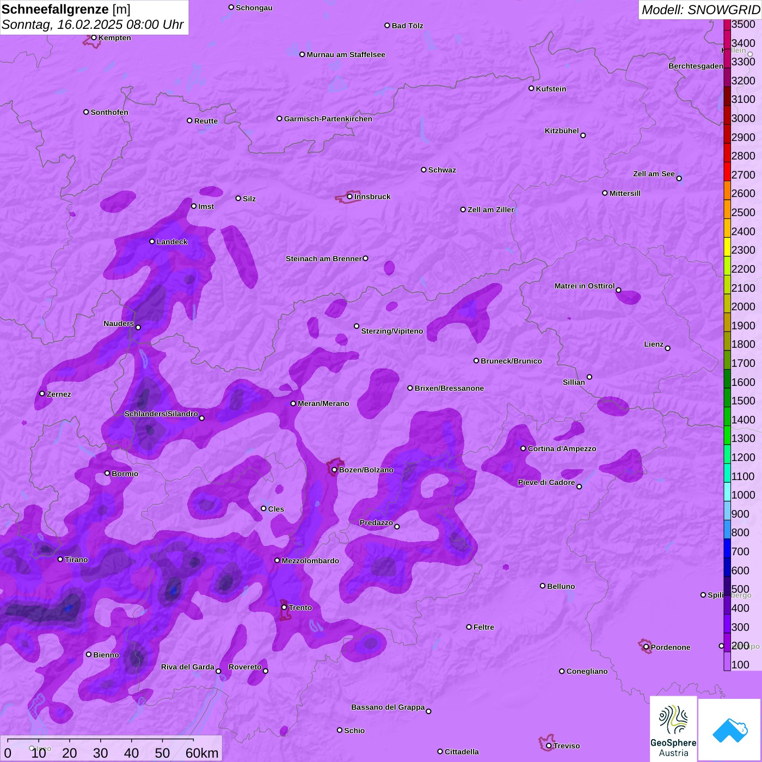Click the Feltre marker dot
The height and width of the screenshot is (762, 762).
tap(469, 627)
